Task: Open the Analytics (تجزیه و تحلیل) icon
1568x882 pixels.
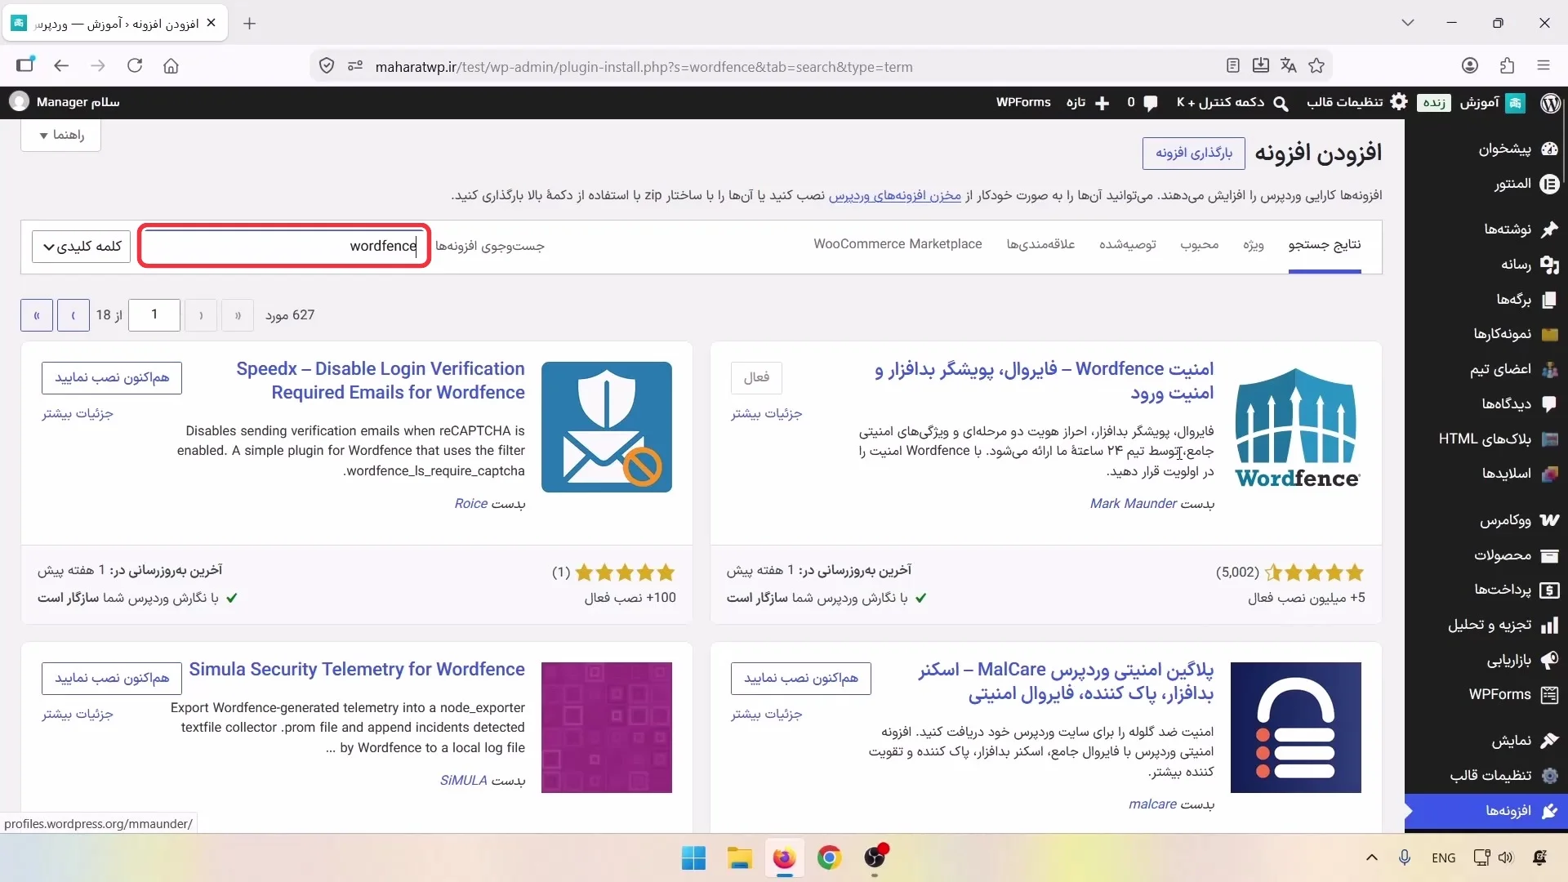Action: (1549, 625)
